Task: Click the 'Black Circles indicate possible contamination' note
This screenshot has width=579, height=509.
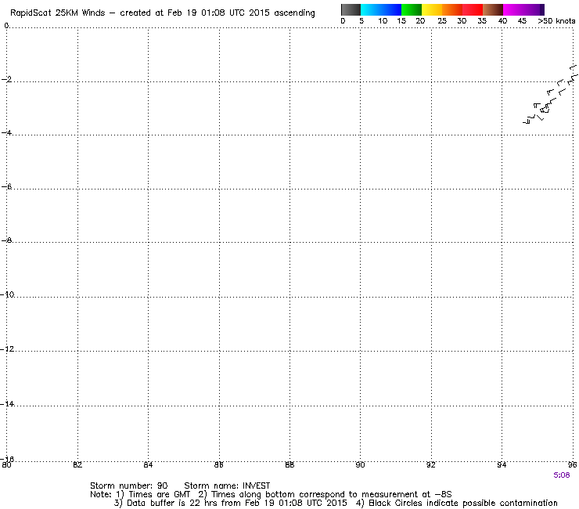Action: pos(463,503)
